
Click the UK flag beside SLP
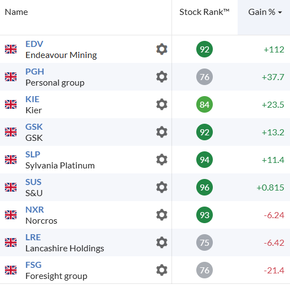(x=10, y=160)
